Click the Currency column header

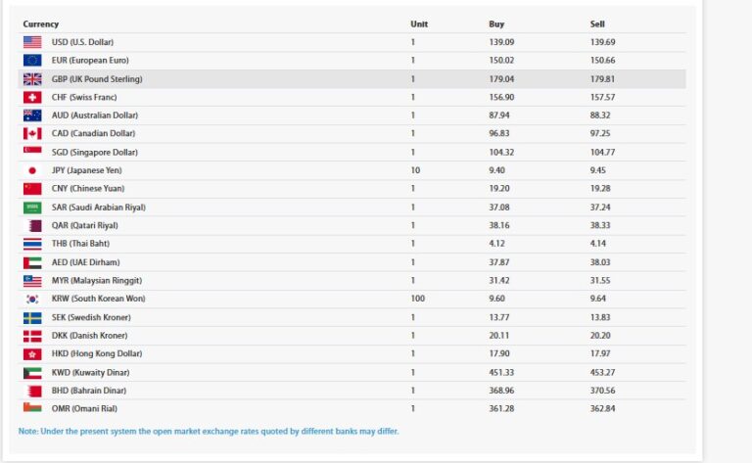tap(41, 23)
